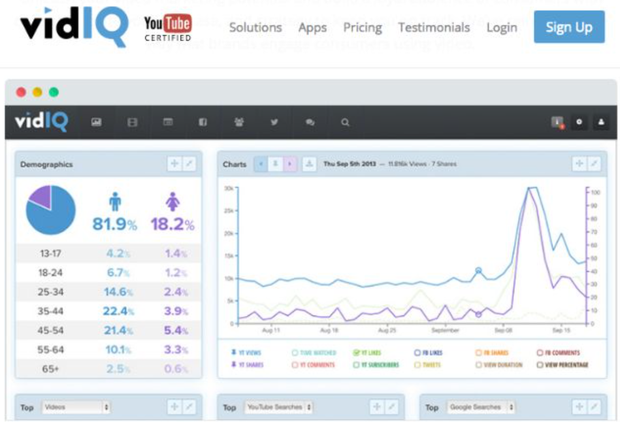This screenshot has height=422, width=620.
Task: Download the chart data
Action: 309,164
